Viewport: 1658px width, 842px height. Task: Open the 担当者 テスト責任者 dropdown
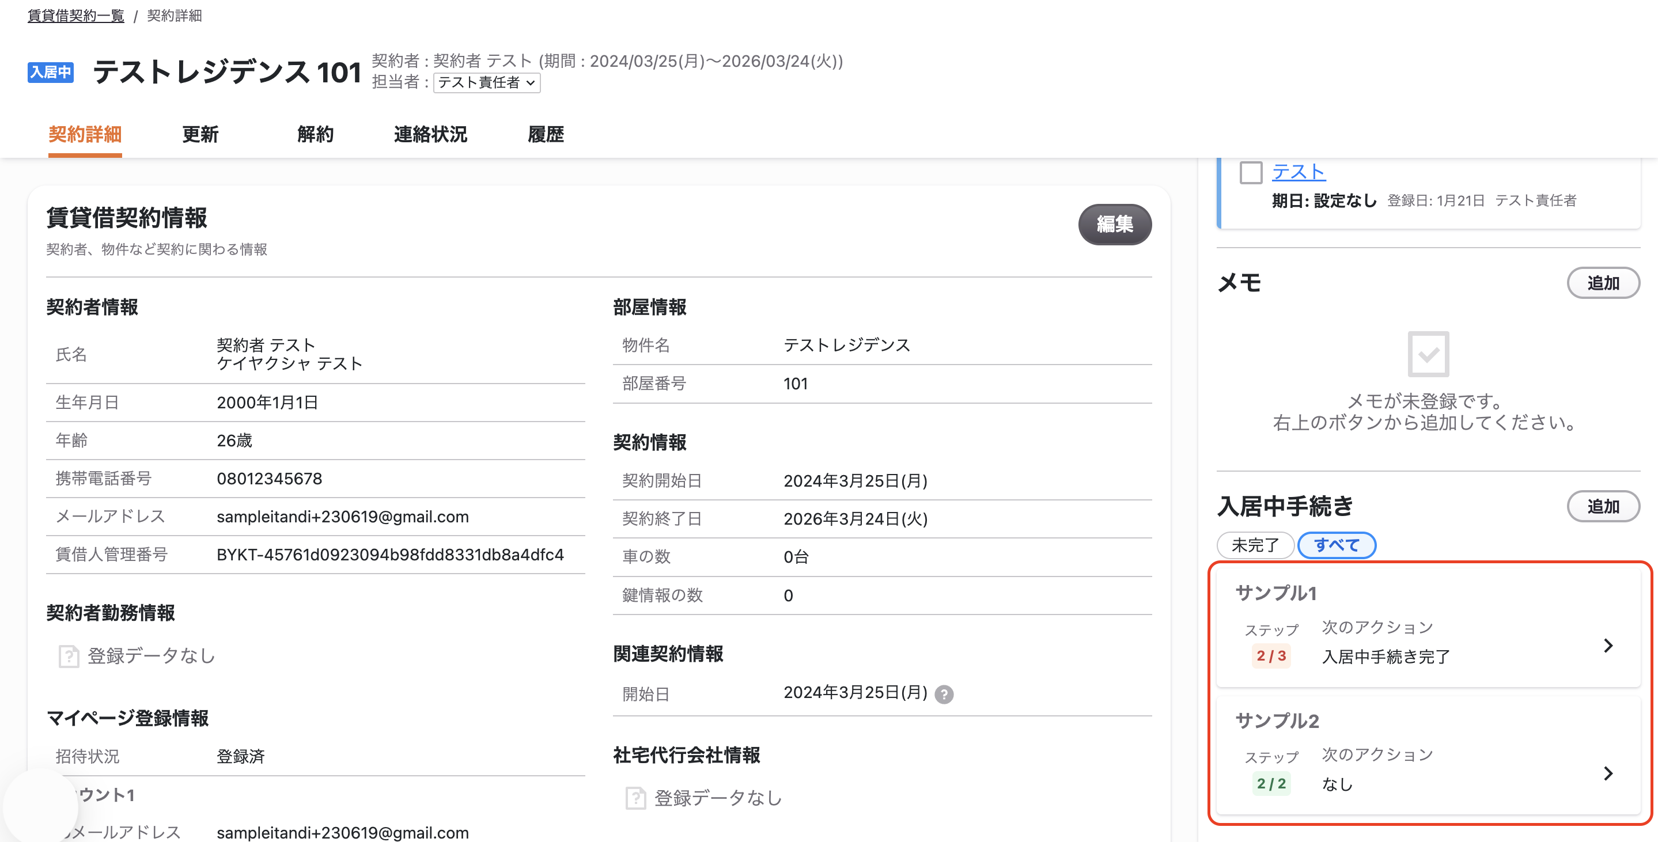tap(487, 82)
